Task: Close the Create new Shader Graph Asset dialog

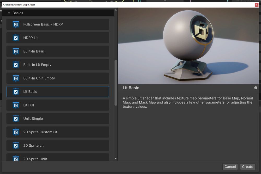Action: [257, 5]
